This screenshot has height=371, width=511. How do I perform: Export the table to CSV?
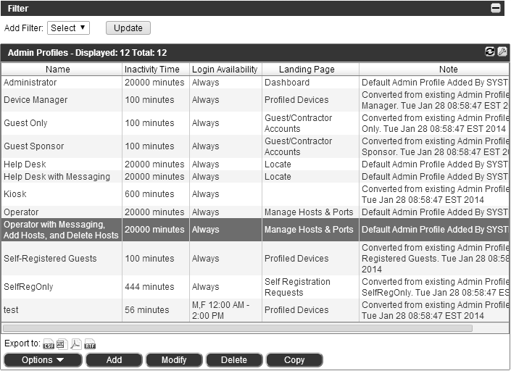pos(49,344)
